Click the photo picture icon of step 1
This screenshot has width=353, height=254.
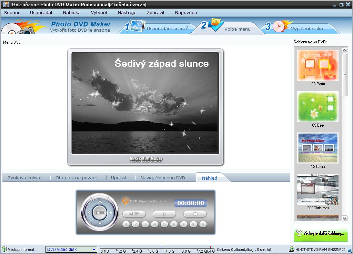pos(138,26)
